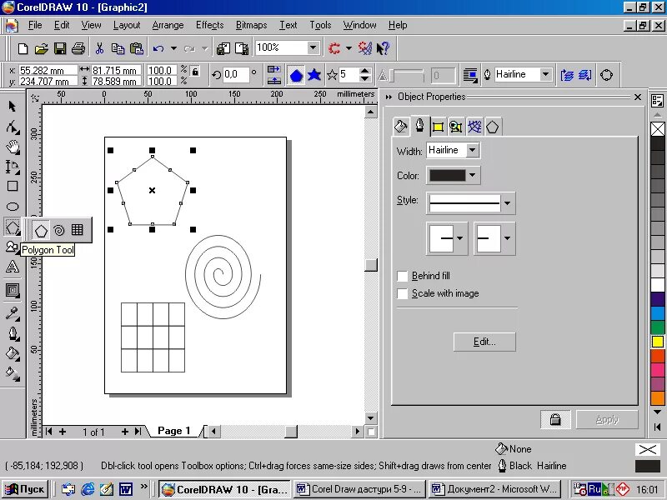Toggle the nonproportional sizing lock
Viewport: 667px width, 500px height.
195,71
